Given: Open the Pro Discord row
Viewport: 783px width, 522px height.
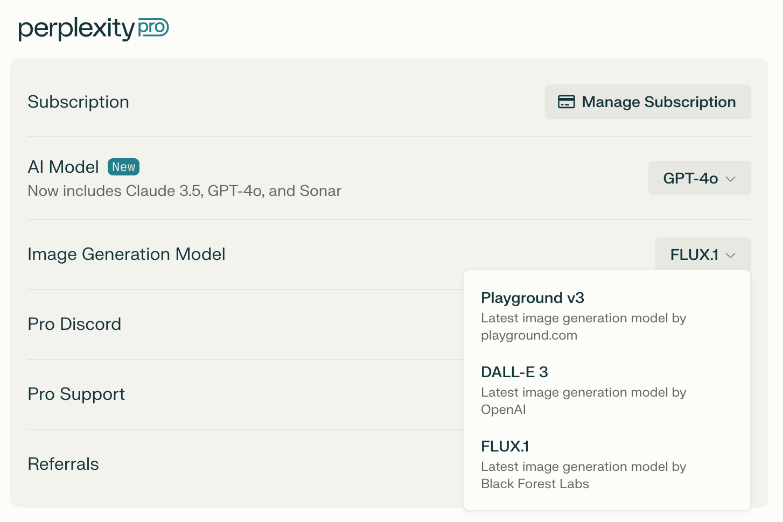Looking at the screenshot, I should pos(74,324).
